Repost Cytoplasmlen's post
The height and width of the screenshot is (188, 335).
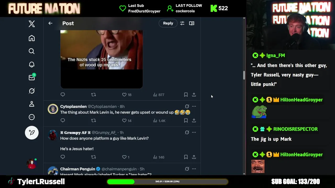click(93, 120)
